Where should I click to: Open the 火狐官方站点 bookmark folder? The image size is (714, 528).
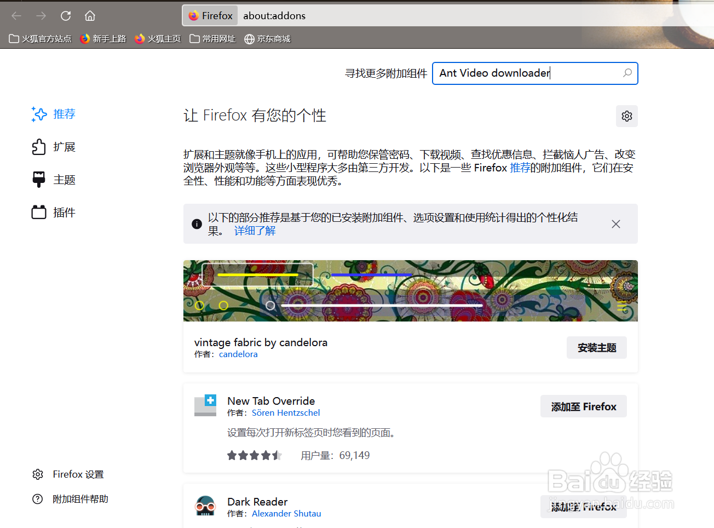(x=40, y=39)
